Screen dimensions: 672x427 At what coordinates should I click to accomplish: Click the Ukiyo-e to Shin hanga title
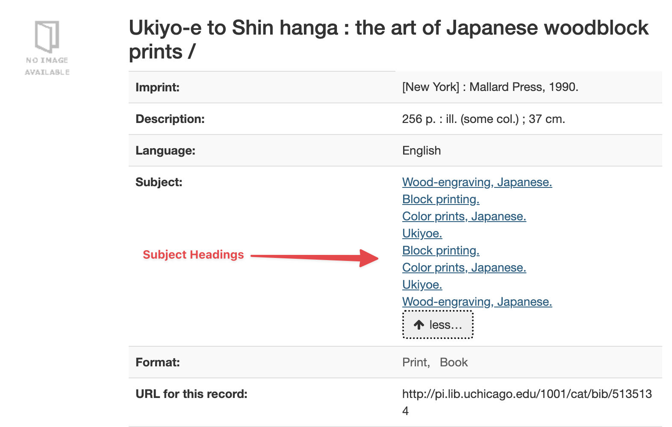388,39
